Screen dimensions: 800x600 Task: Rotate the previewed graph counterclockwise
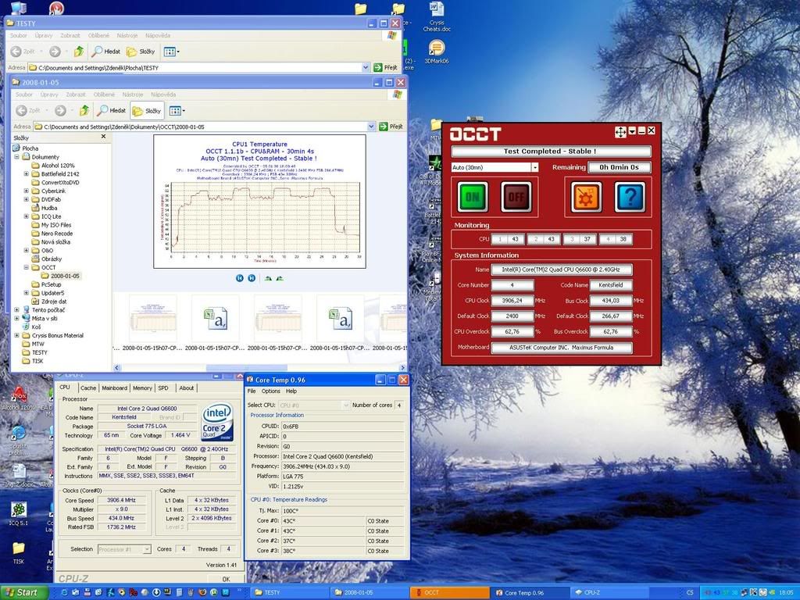tap(280, 278)
